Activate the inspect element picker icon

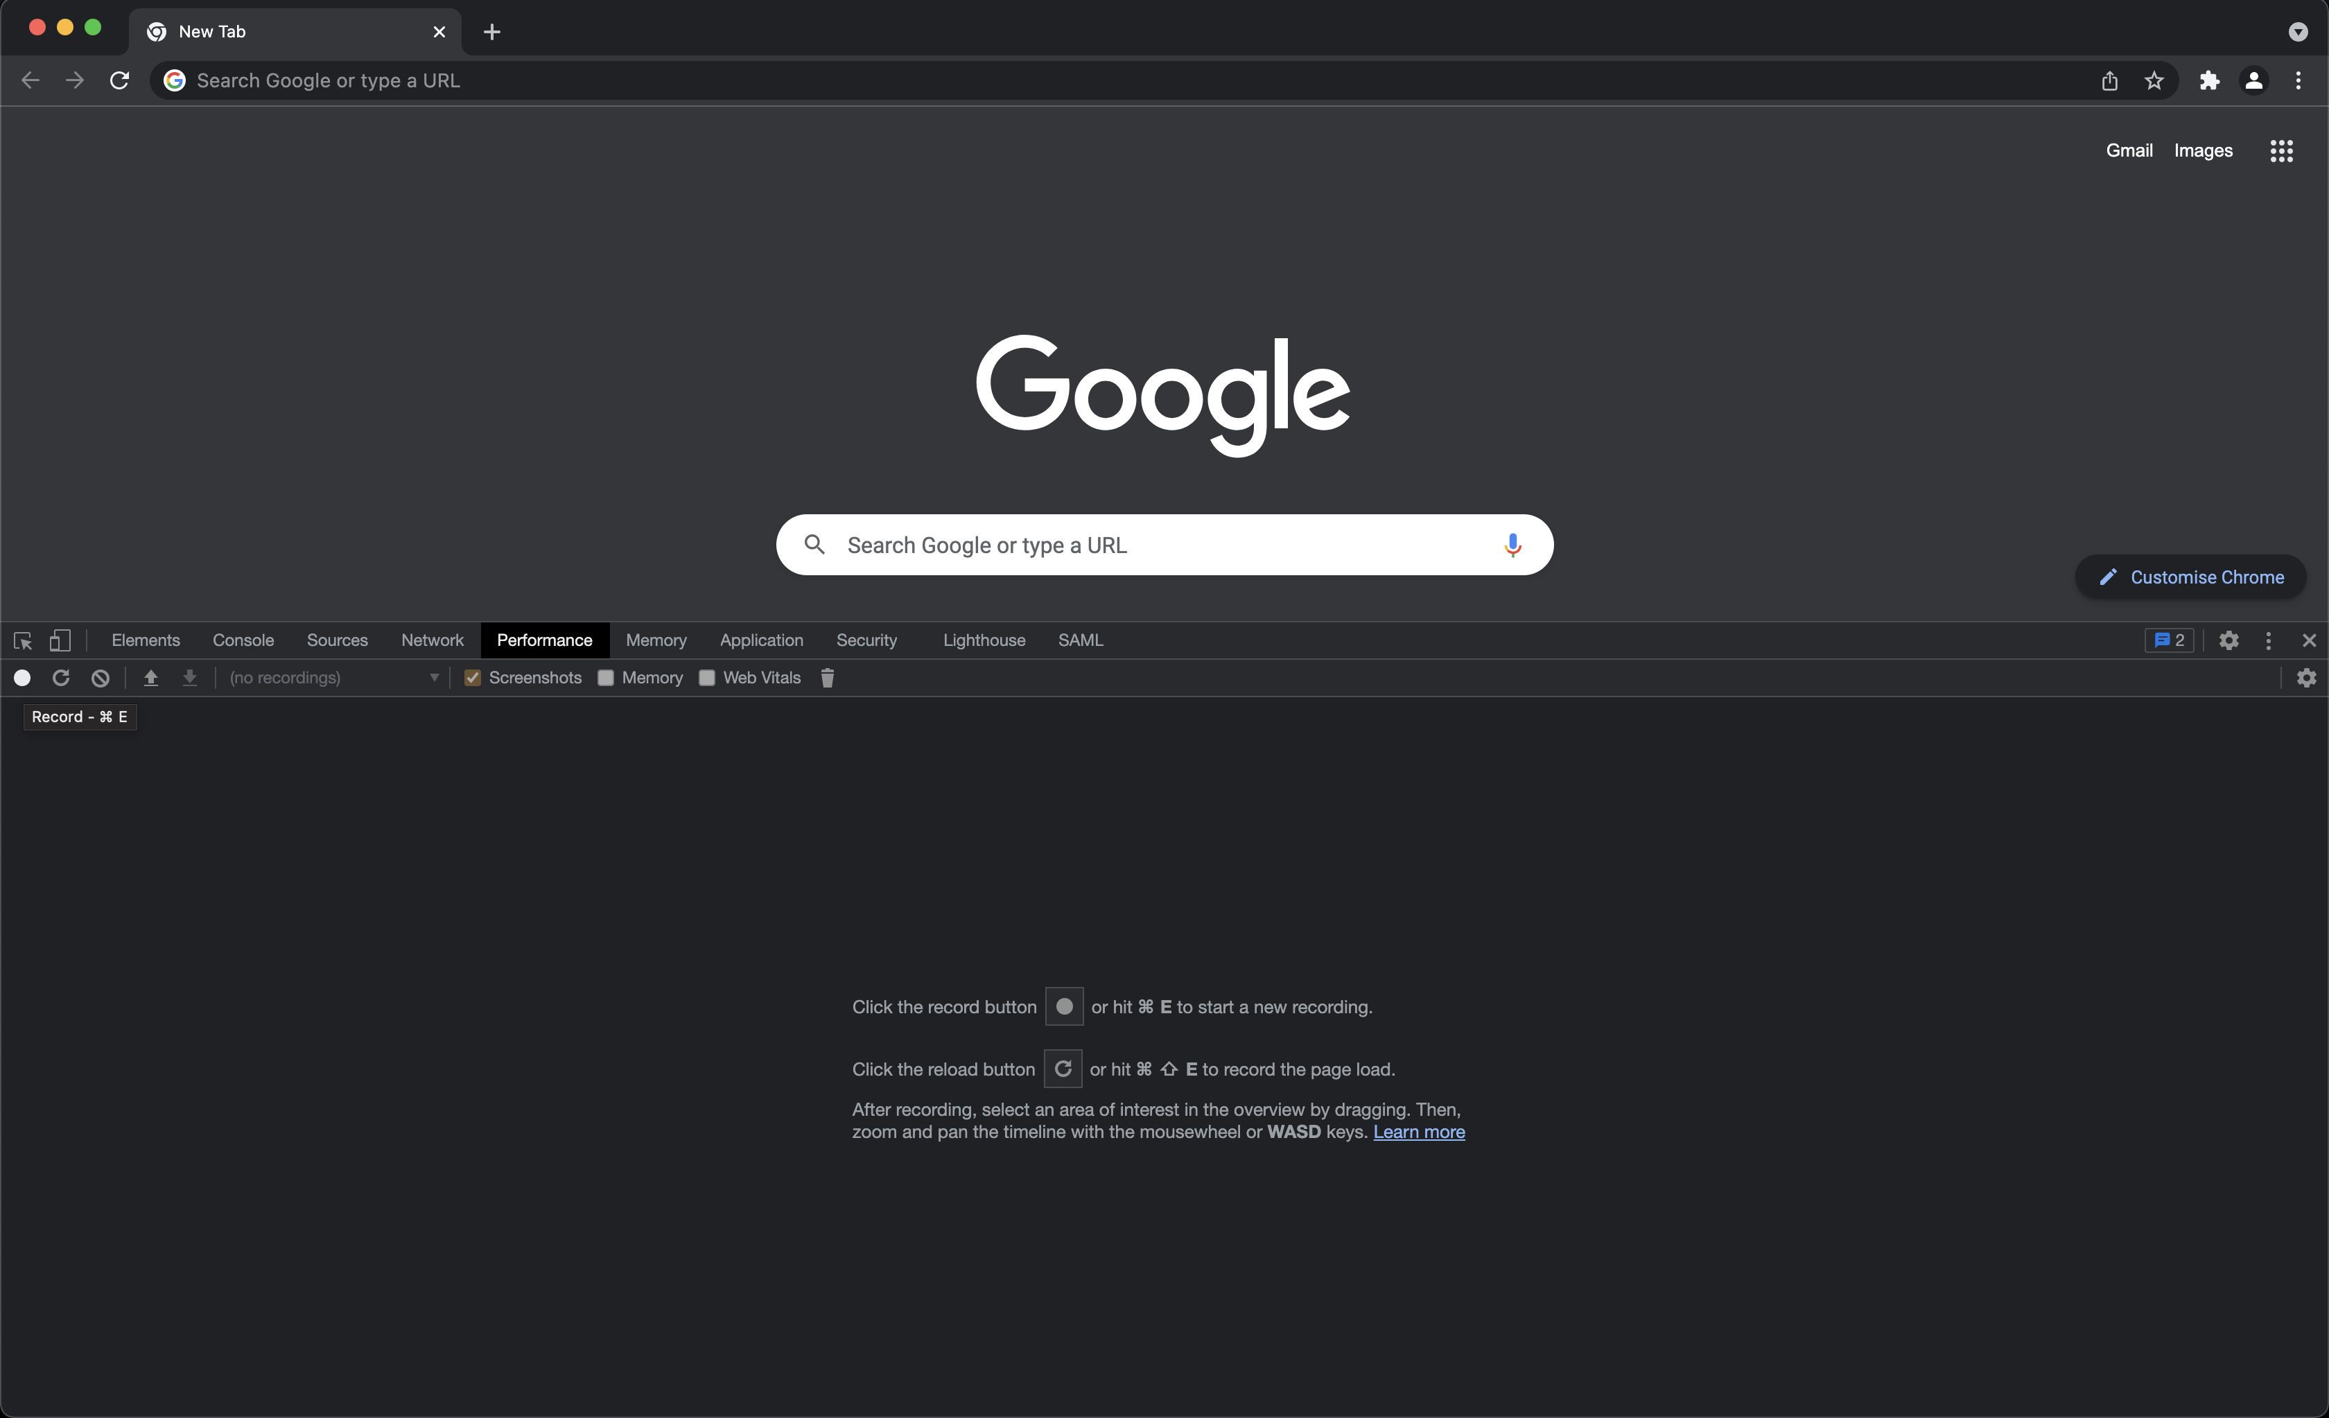[23, 641]
